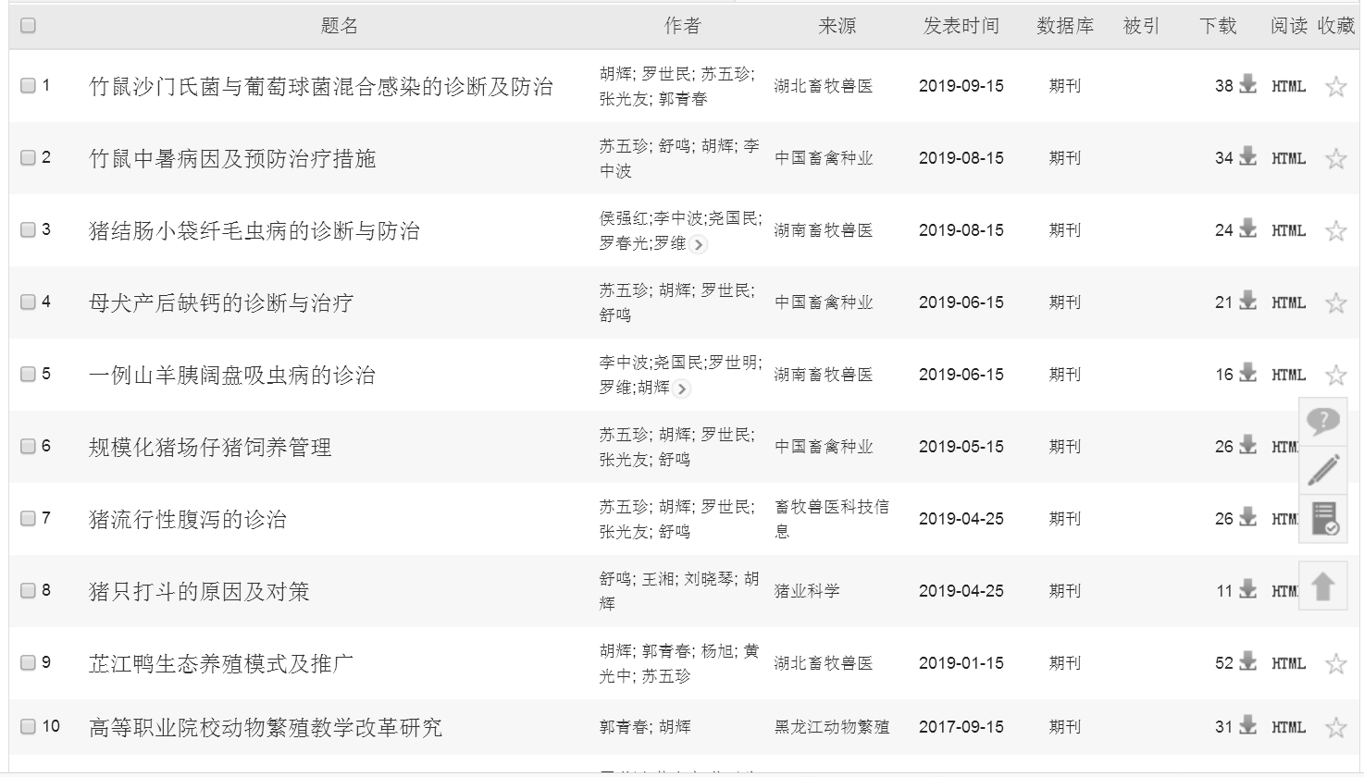Select the checkbox for row 7

[28, 518]
